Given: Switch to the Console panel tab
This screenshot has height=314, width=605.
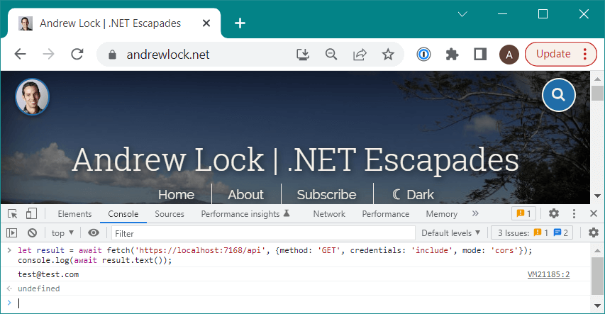Looking at the screenshot, I should click(x=123, y=214).
